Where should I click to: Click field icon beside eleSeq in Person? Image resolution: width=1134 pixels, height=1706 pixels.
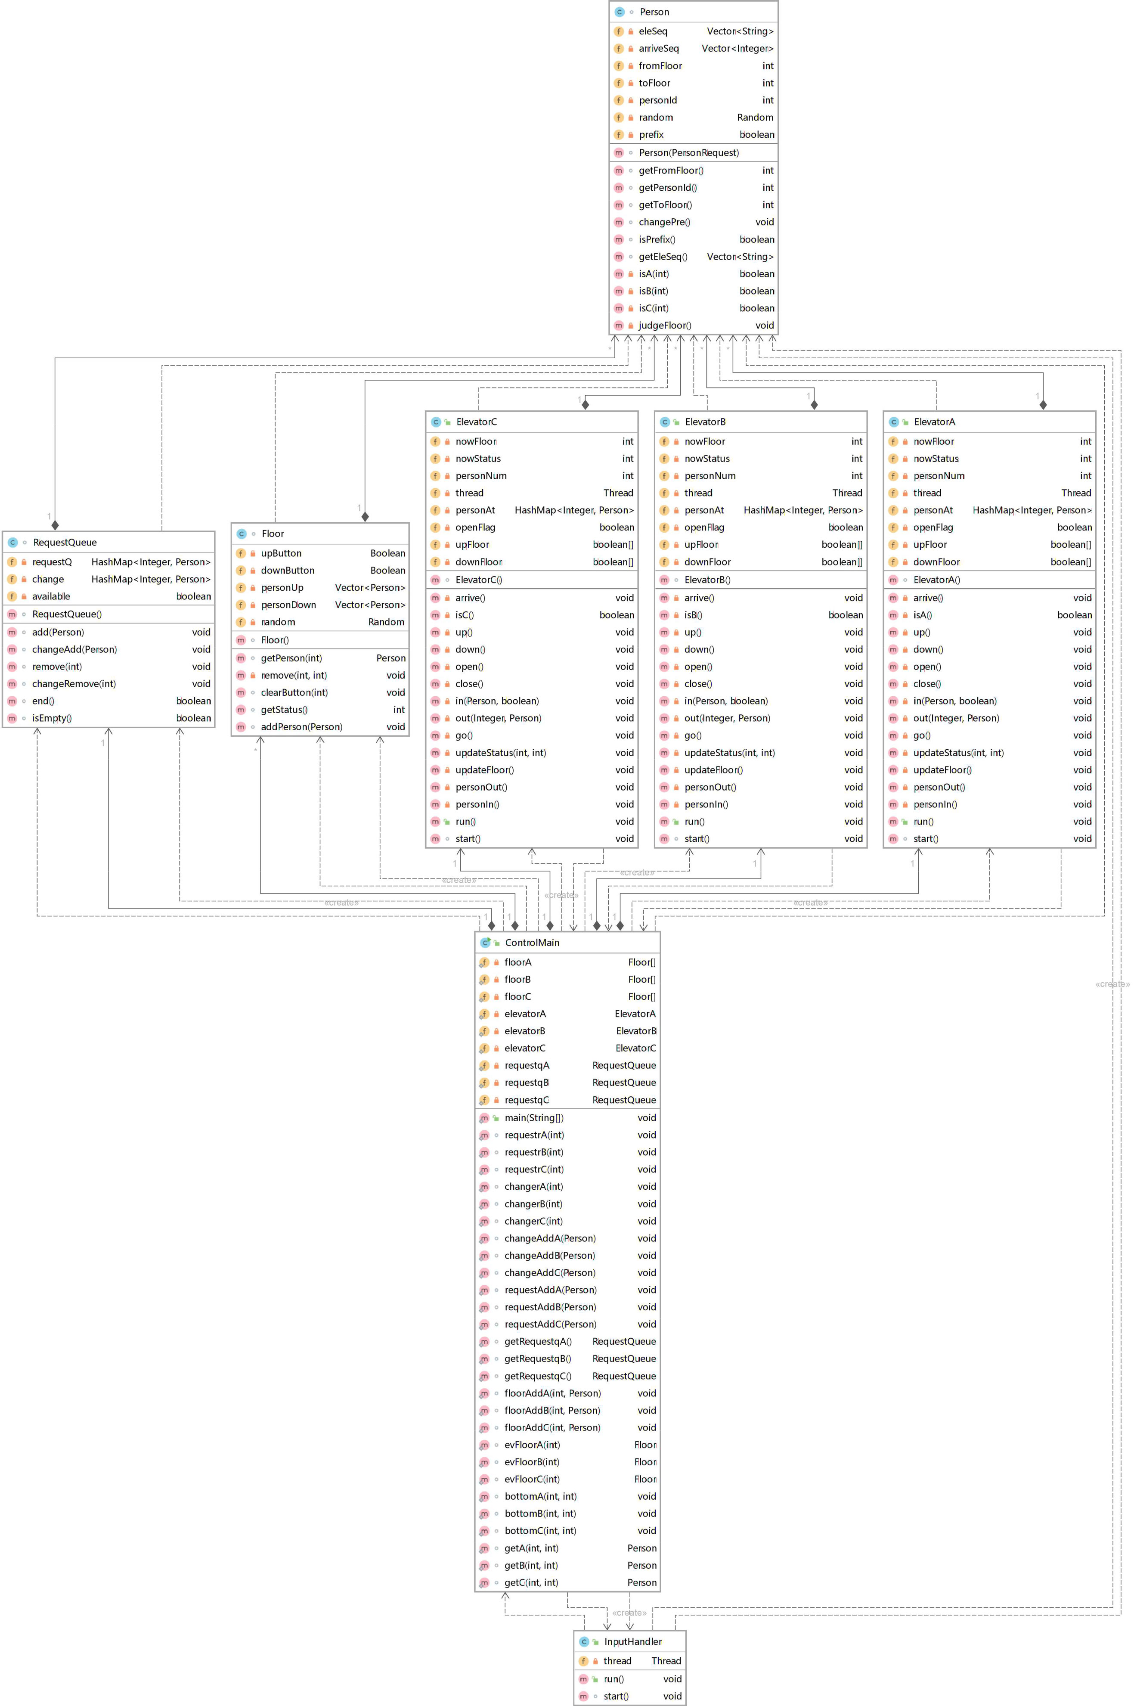point(619,31)
